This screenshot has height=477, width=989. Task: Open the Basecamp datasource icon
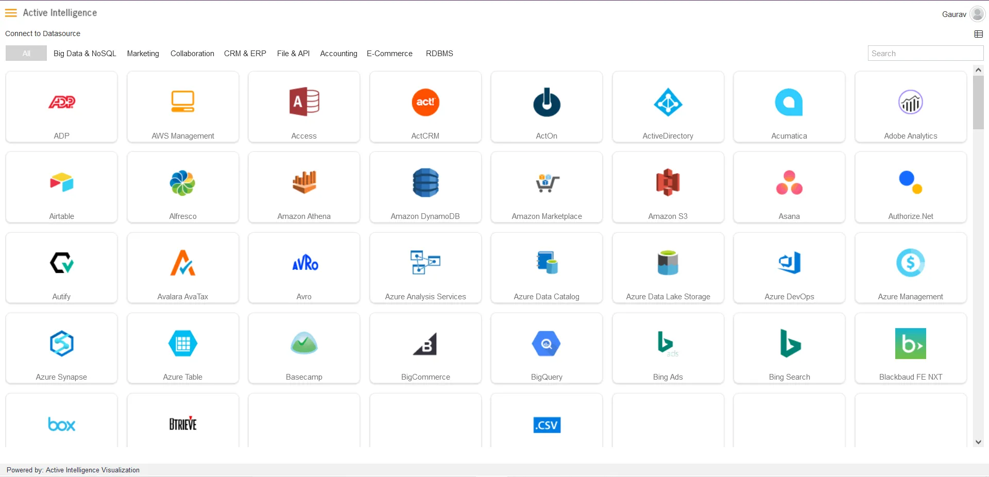(304, 343)
